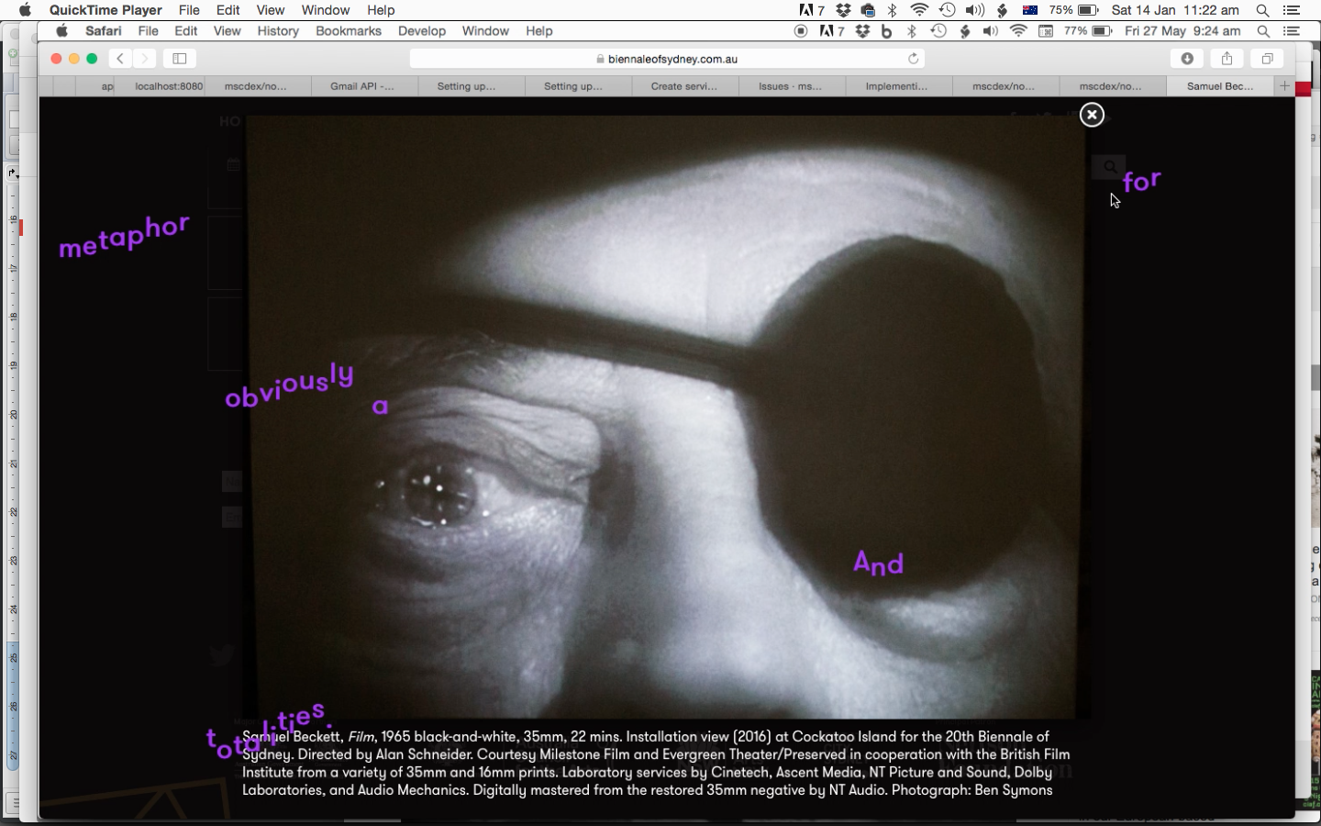Click the Dropbox icon in the Safari menu bar

coord(862,31)
